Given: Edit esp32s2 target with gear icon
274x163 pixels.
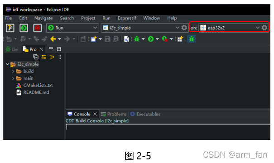Looking at the screenshot, I should 264,28.
